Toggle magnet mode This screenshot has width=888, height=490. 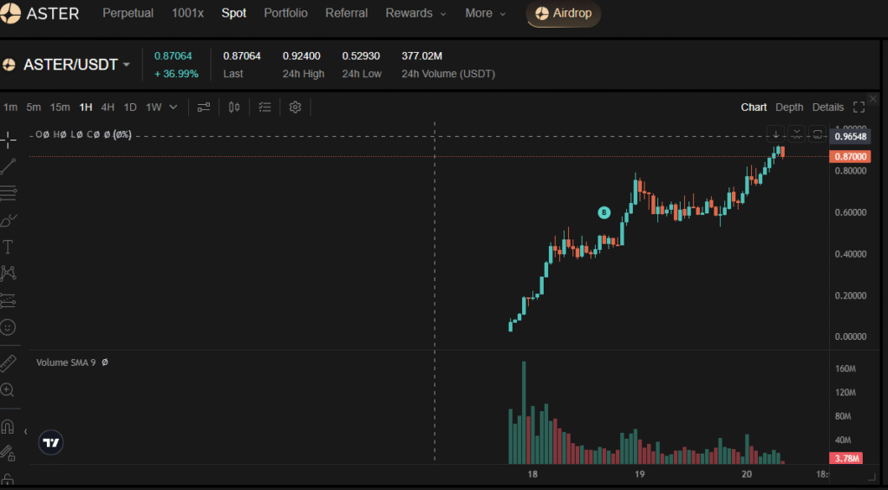click(x=7, y=427)
